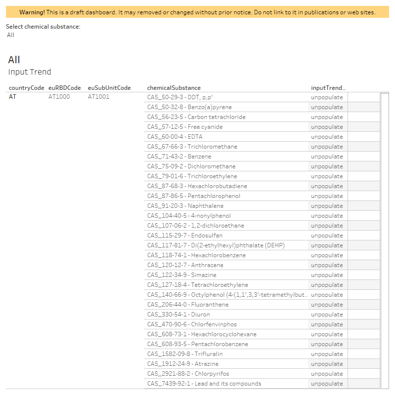Open the 'Select chemical substance' All dropdown
The height and width of the screenshot is (395, 395).
[x=10, y=35]
